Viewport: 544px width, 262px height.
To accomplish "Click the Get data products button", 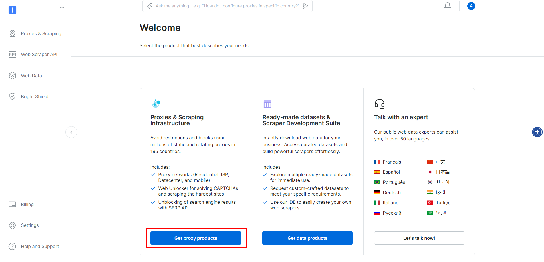I will pos(307,238).
